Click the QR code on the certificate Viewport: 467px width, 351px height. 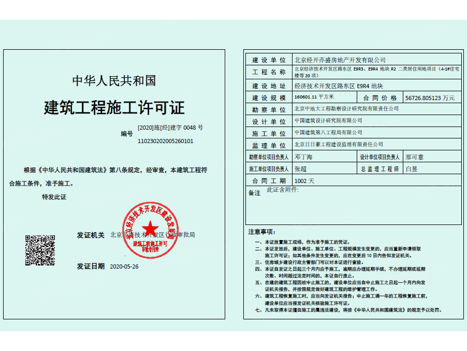click(x=40, y=250)
